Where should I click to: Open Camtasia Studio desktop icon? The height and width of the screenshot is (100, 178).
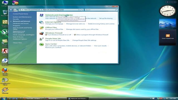(x=5, y=43)
